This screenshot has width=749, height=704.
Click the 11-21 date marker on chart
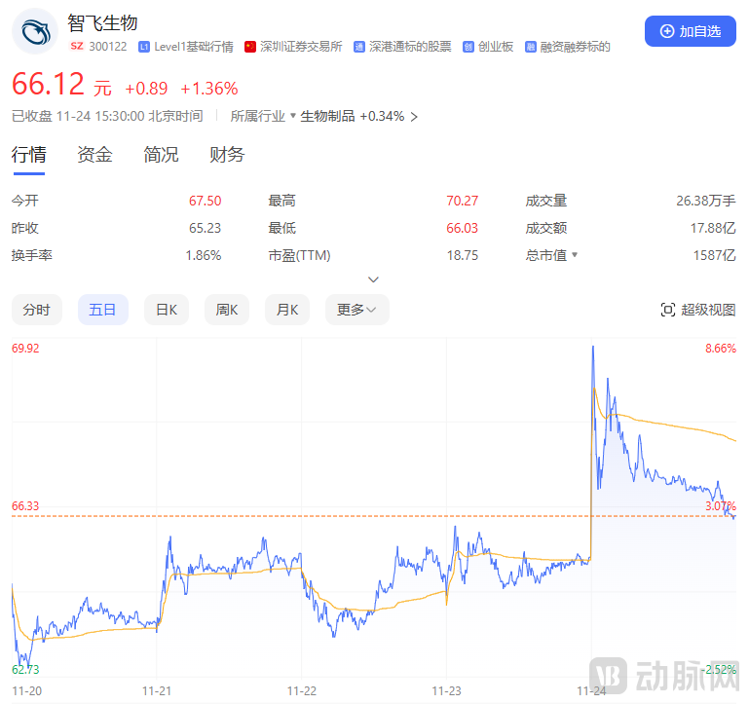point(157,690)
